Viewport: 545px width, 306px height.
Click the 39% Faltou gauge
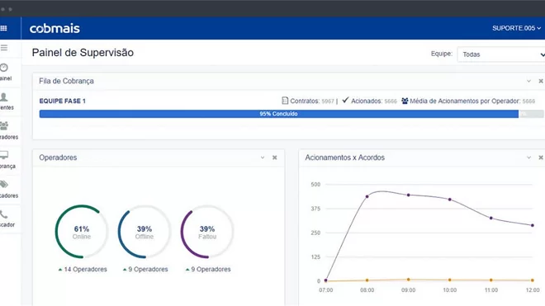(207, 232)
